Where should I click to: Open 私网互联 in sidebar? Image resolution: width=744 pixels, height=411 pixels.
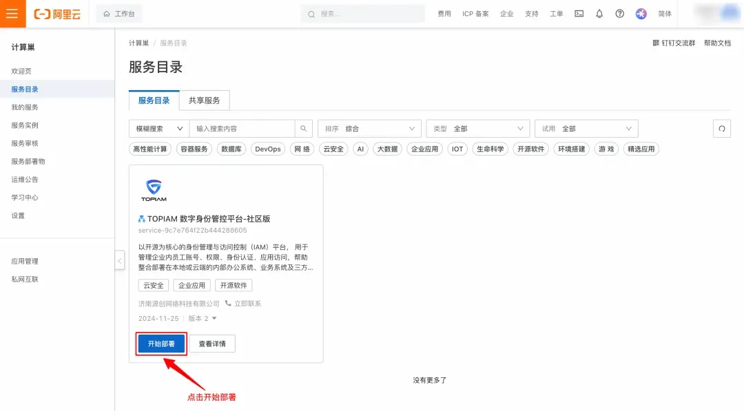pyautogui.click(x=25, y=280)
